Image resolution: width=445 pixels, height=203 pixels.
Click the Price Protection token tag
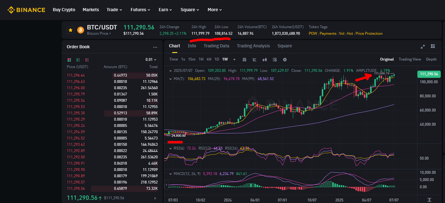pos(369,34)
